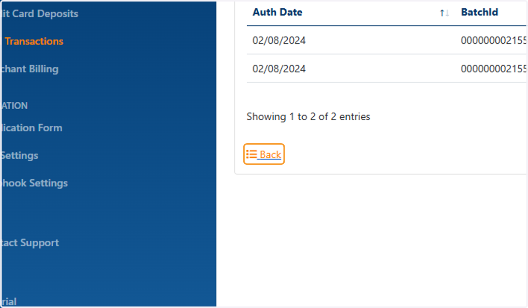
Task: Open Contact Support in sidebar
Action: (x=29, y=243)
